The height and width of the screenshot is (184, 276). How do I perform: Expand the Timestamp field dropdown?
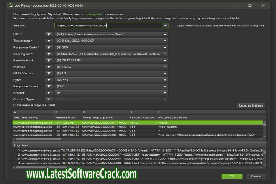pos(165,41)
